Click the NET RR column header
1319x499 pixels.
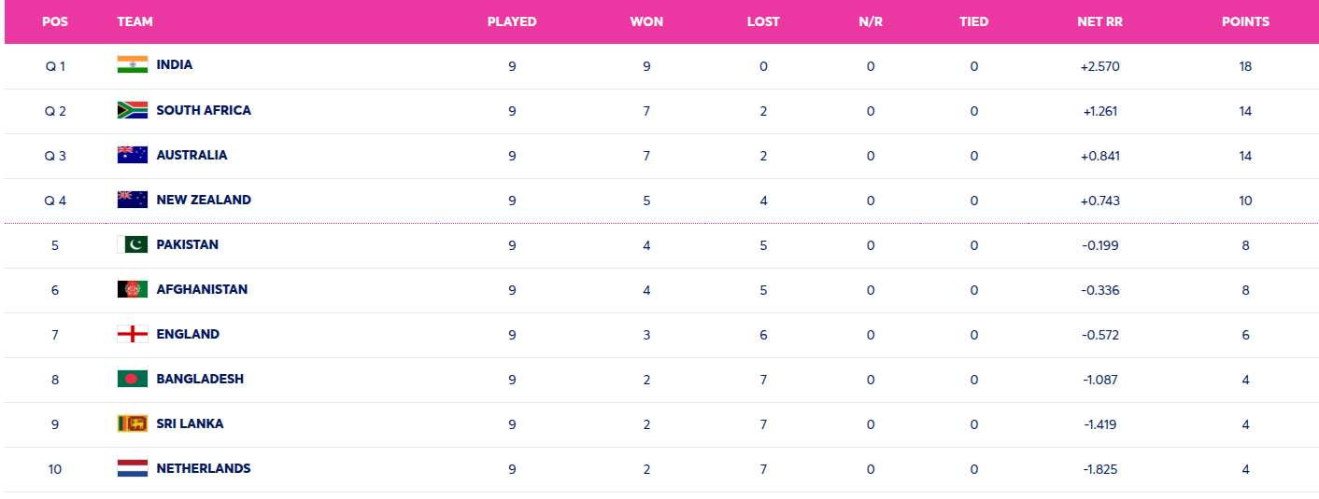coord(1099,21)
